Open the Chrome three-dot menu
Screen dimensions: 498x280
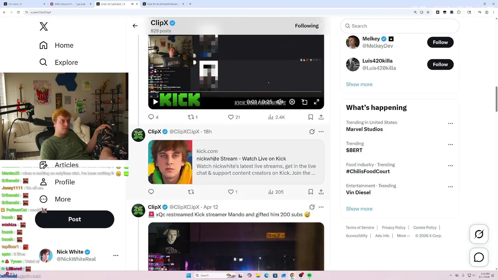click(x=494, y=12)
